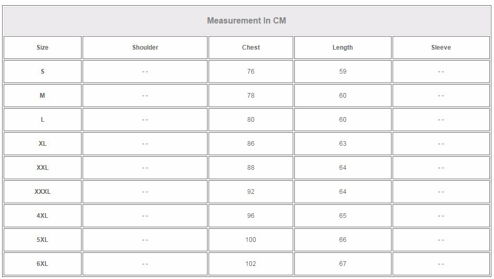This screenshot has width=494, height=279.
Task: Select length value 67 cell
Action: click(x=343, y=264)
